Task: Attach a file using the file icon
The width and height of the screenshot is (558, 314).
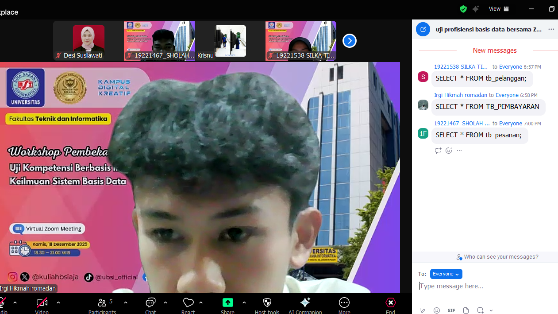Action: (466, 310)
